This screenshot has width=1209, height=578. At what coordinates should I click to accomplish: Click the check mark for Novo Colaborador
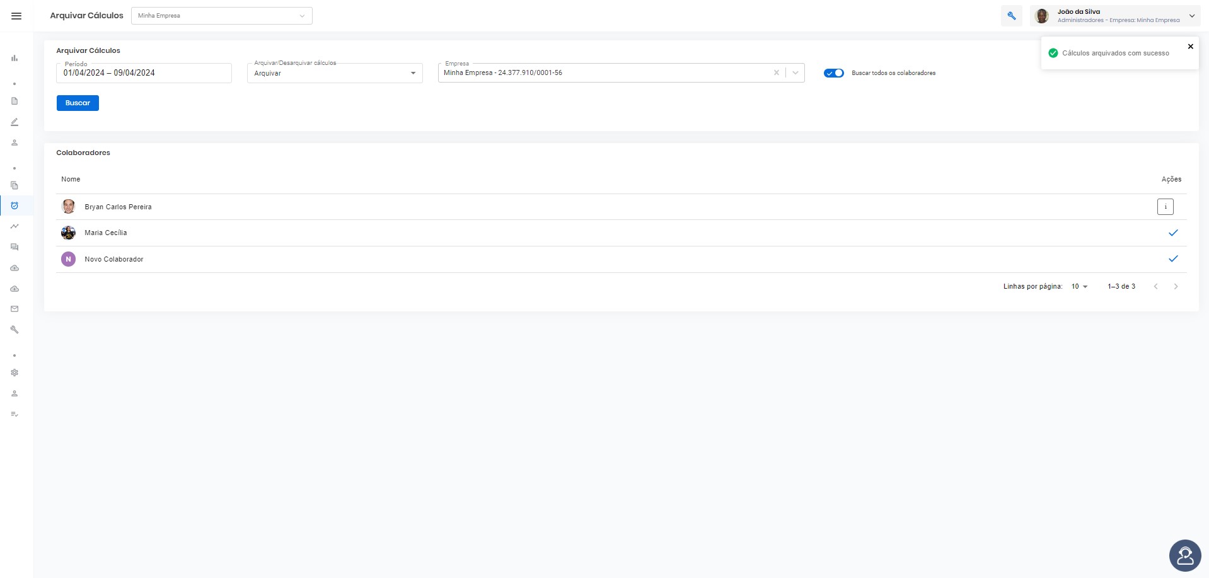tap(1173, 258)
